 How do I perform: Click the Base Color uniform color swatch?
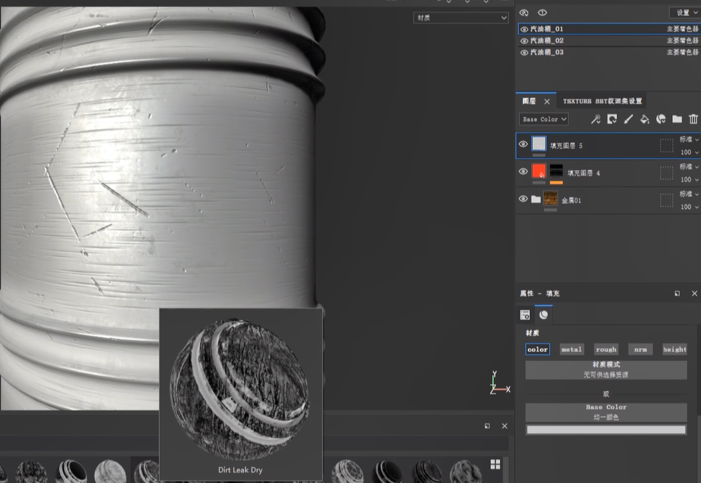pyautogui.click(x=606, y=430)
